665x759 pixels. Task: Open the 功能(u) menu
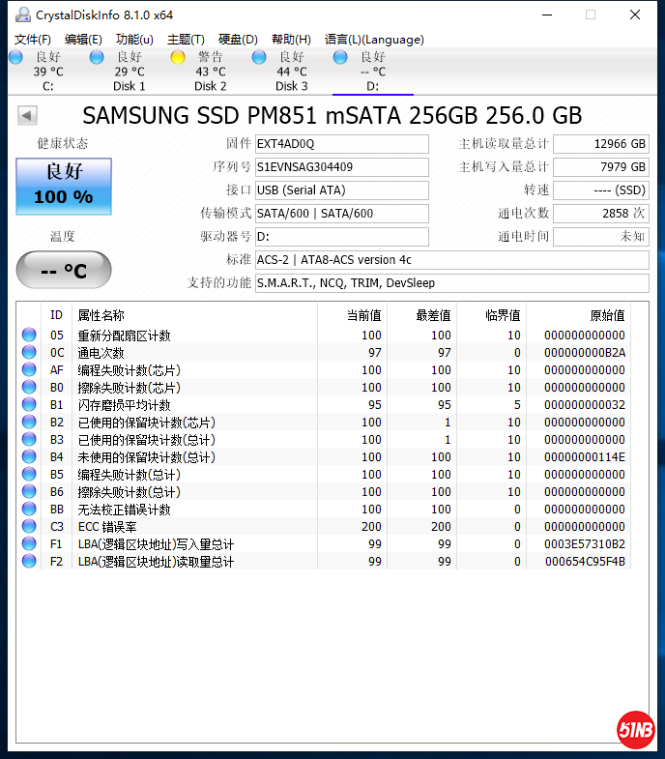point(134,40)
